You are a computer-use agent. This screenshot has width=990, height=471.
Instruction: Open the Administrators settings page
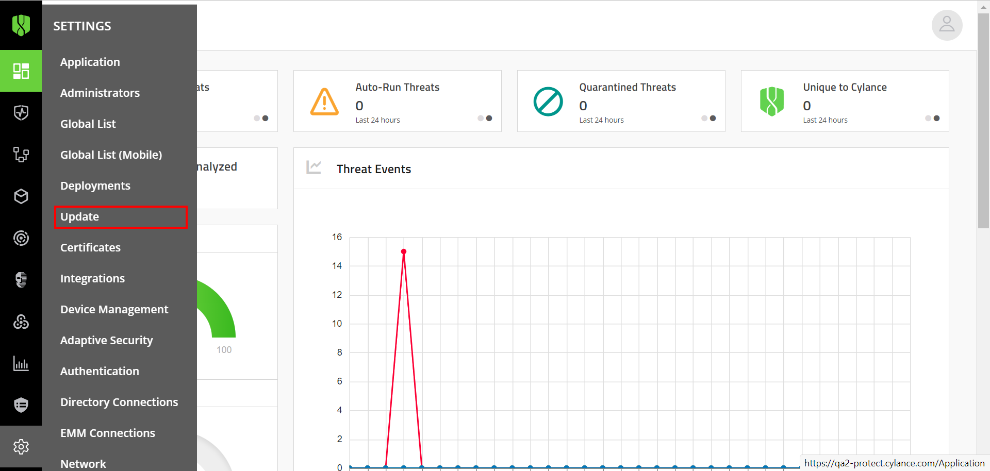click(x=100, y=93)
